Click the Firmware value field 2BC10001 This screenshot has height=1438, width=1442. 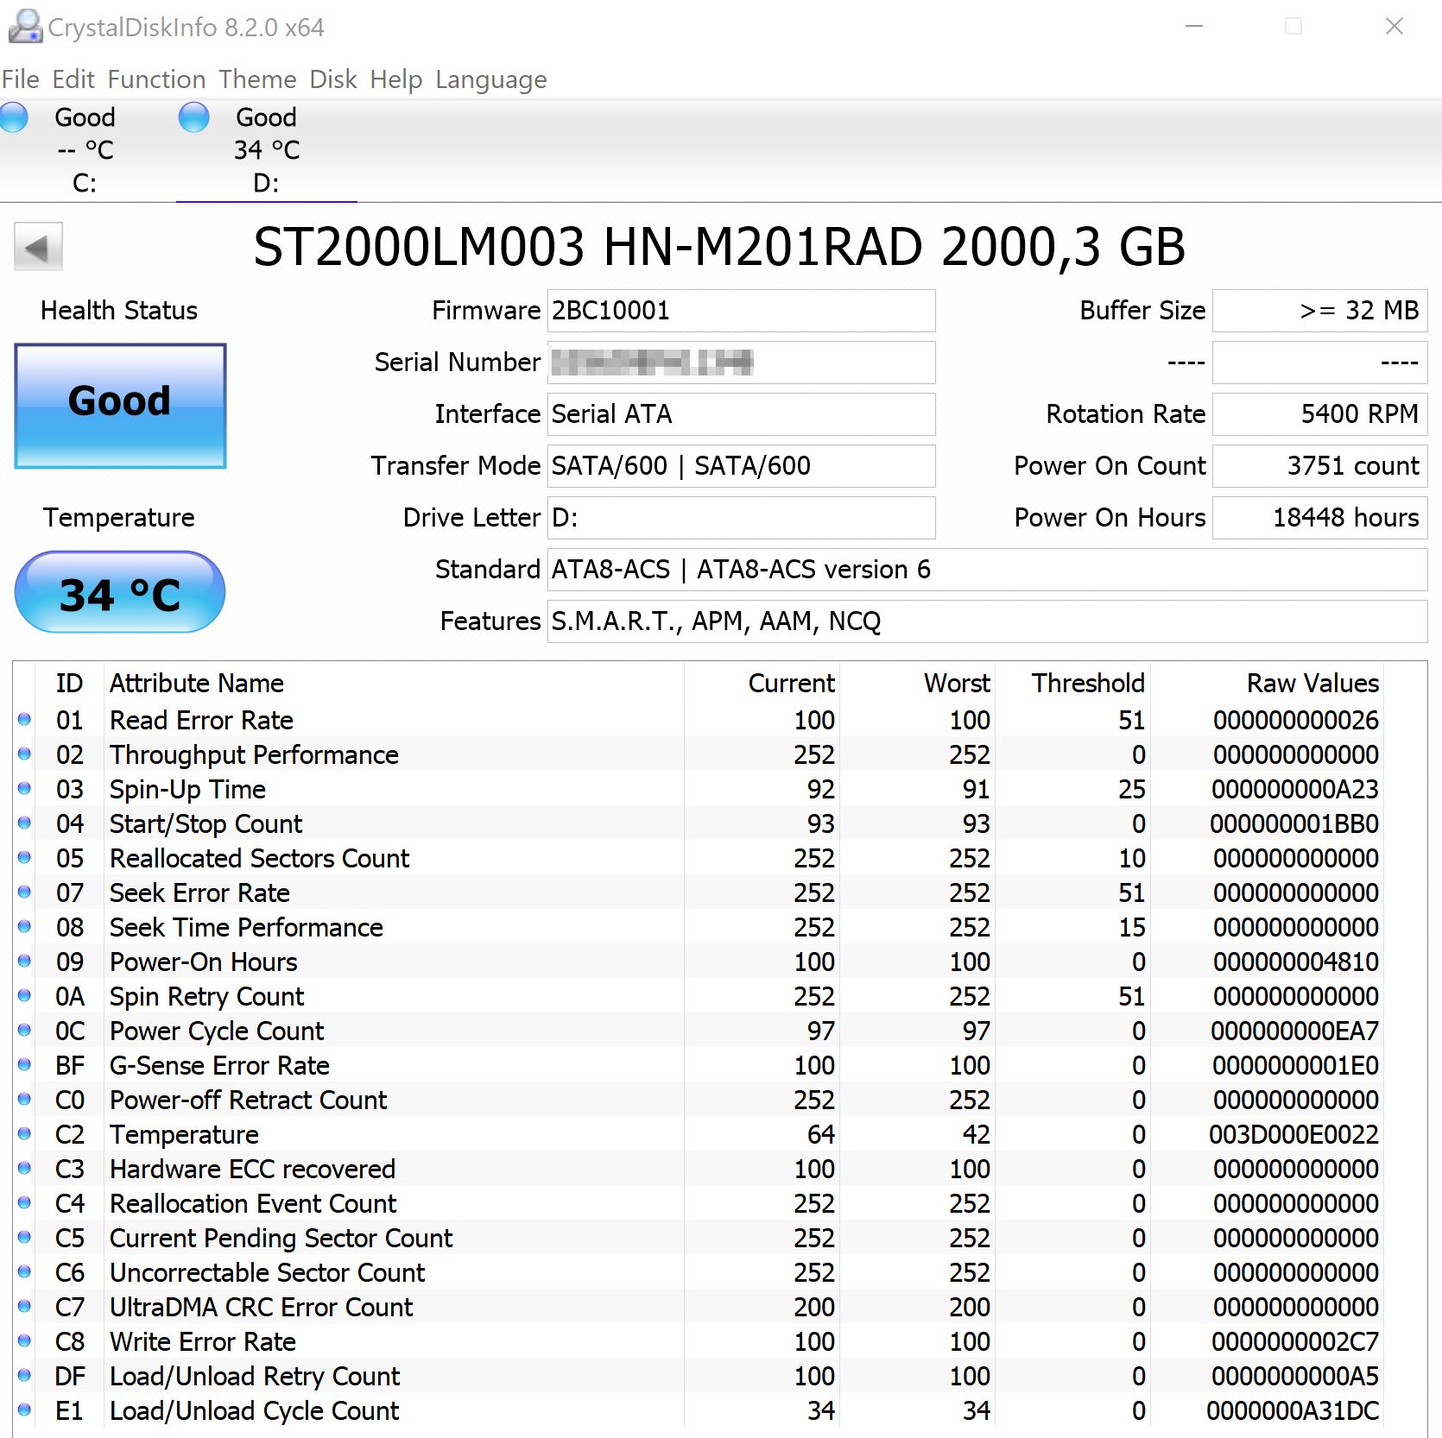click(x=741, y=311)
